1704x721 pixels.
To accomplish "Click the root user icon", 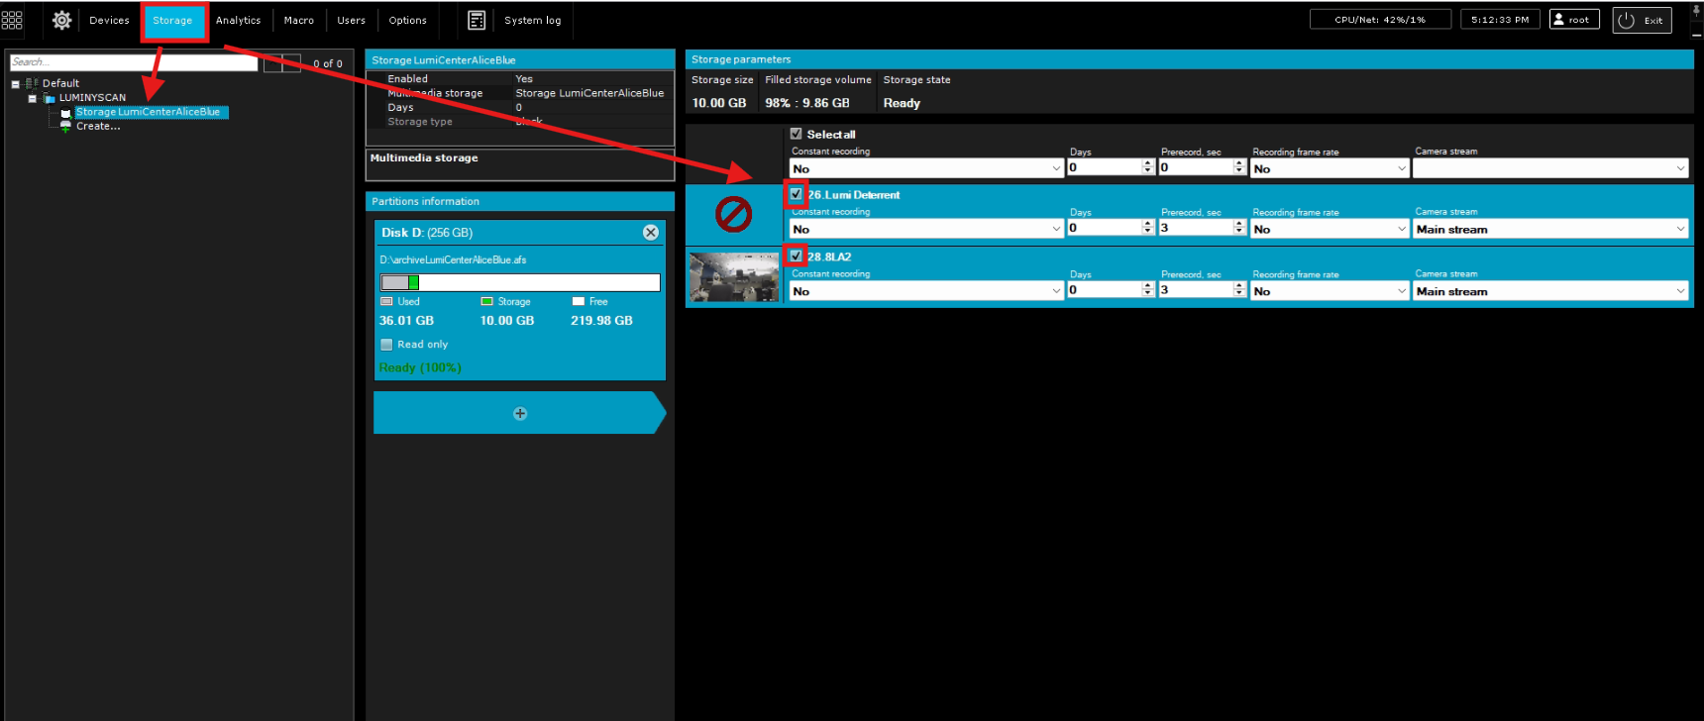I will [x=1559, y=19].
